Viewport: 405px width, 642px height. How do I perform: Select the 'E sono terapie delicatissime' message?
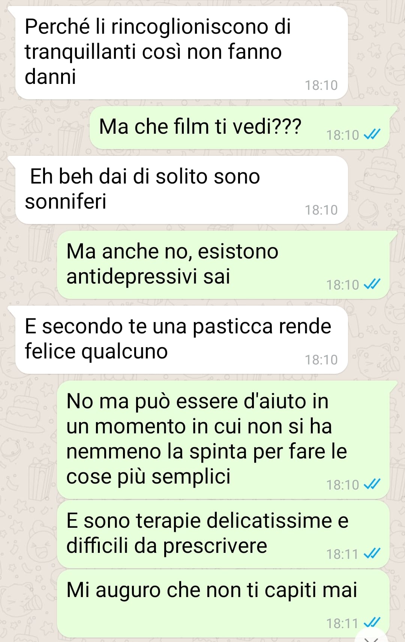(223, 534)
